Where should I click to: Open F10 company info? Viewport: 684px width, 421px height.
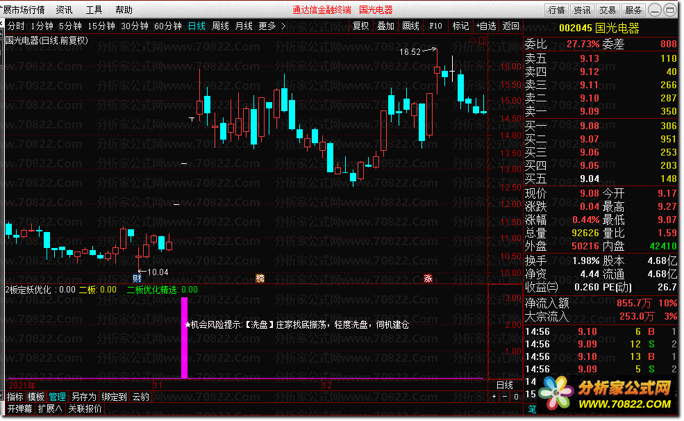point(435,26)
